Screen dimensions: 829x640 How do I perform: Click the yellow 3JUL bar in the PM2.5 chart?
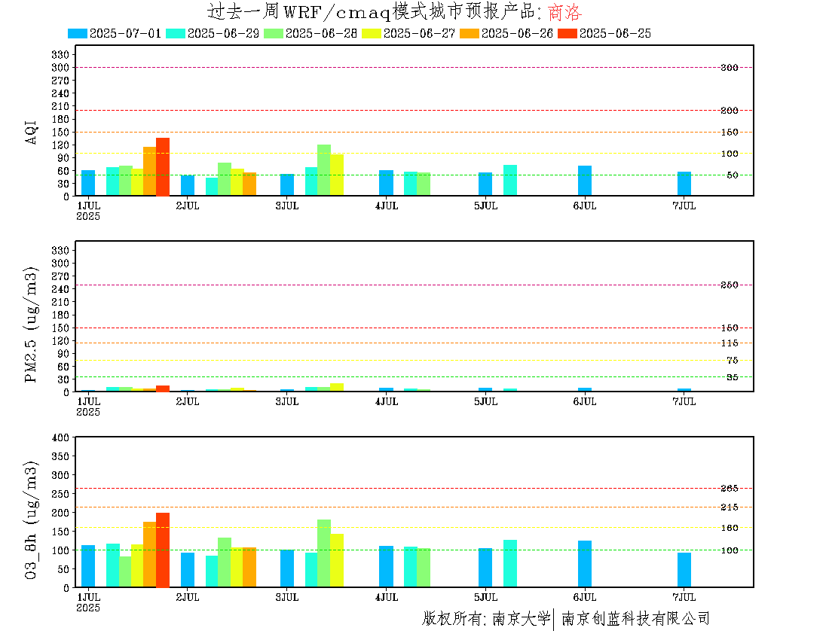(337, 387)
